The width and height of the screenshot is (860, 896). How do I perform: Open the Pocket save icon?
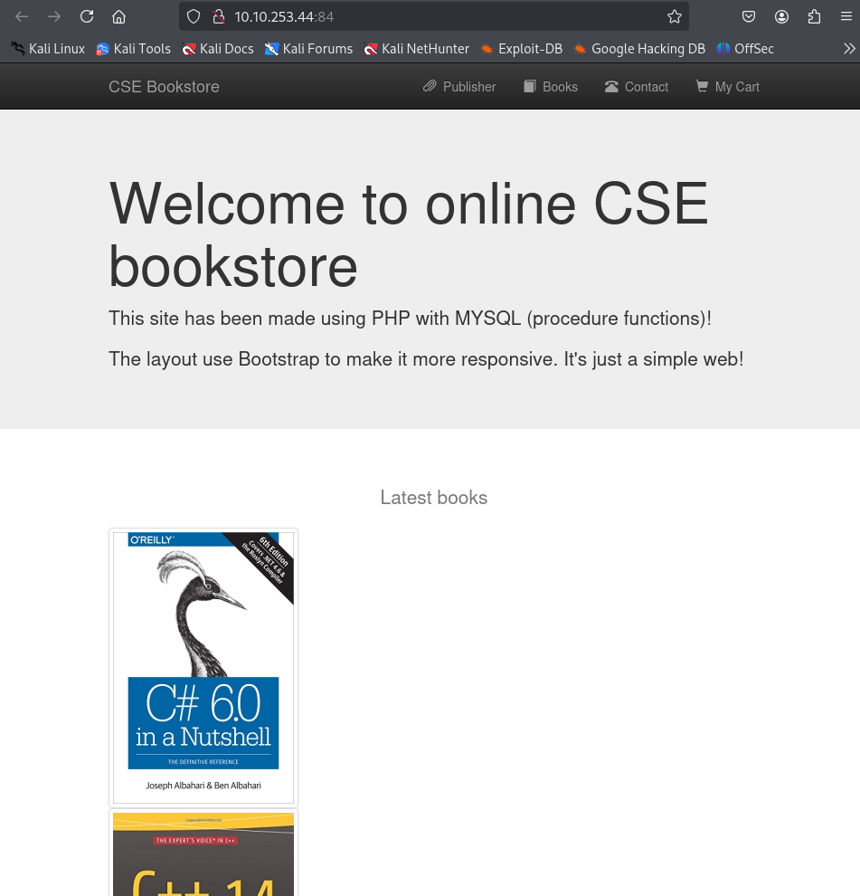coord(749,17)
